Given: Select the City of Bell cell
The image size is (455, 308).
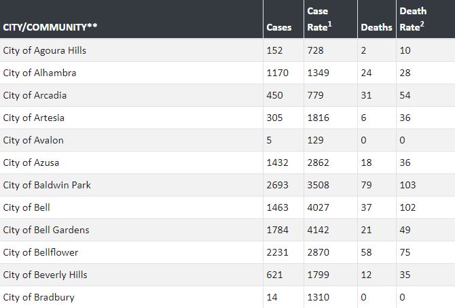Looking at the screenshot, I should pyautogui.click(x=26, y=207).
